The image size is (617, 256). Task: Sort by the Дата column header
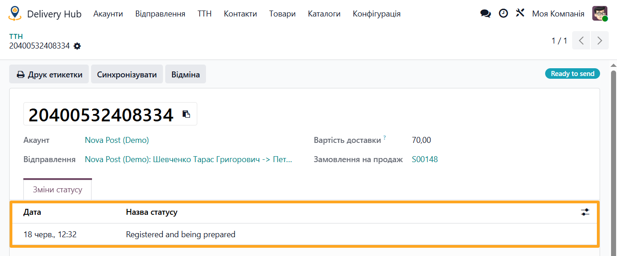(32, 212)
